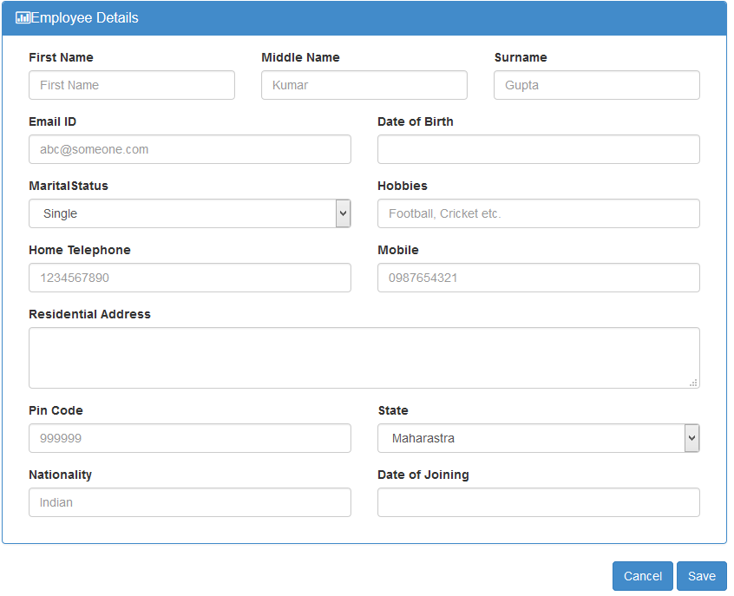Image resolution: width=734 pixels, height=596 pixels.
Task: Select the Pin Code input
Action: coord(190,438)
